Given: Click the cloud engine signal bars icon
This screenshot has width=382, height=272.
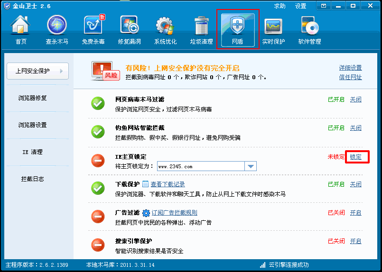Looking at the screenshot, I should (262, 265).
